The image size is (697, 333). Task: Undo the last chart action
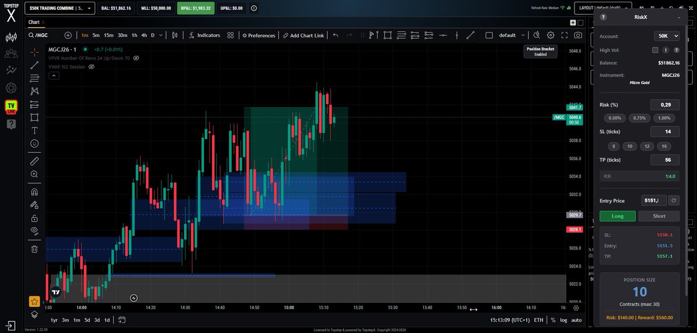pos(335,35)
